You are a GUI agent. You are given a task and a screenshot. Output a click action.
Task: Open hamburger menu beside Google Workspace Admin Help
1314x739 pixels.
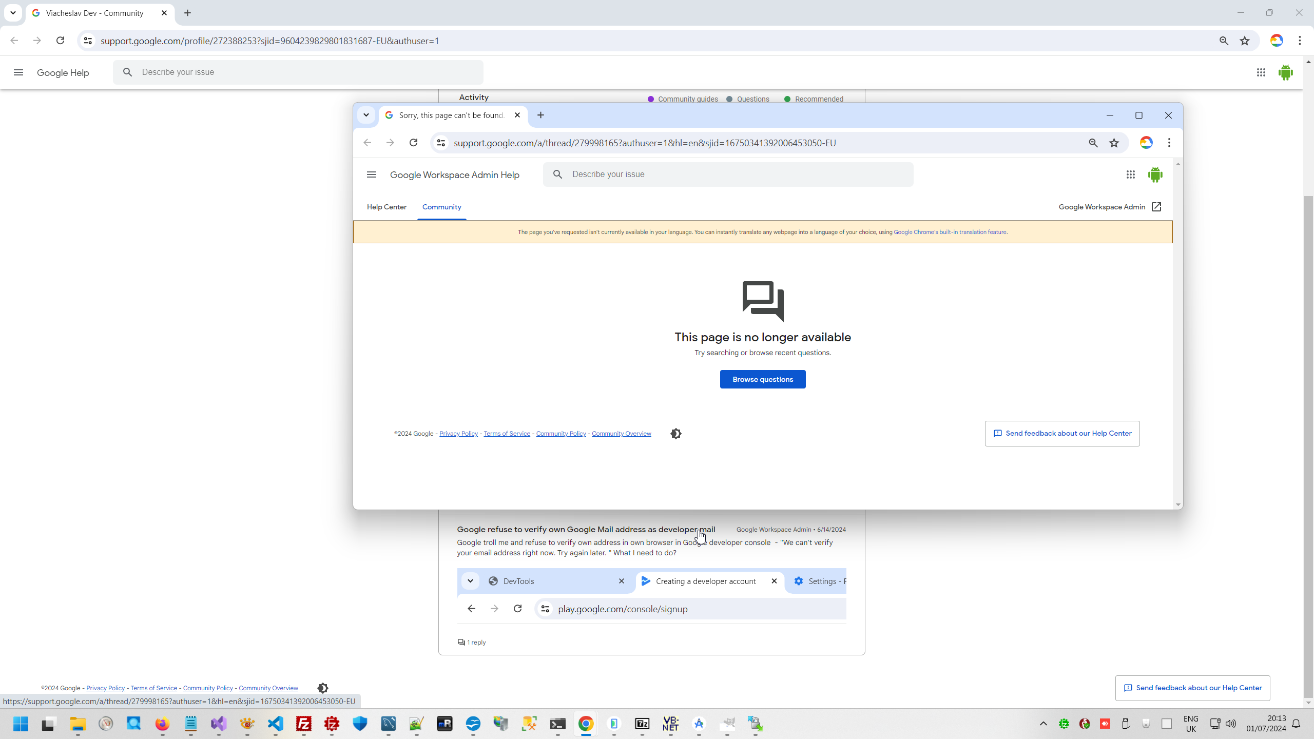[372, 174]
